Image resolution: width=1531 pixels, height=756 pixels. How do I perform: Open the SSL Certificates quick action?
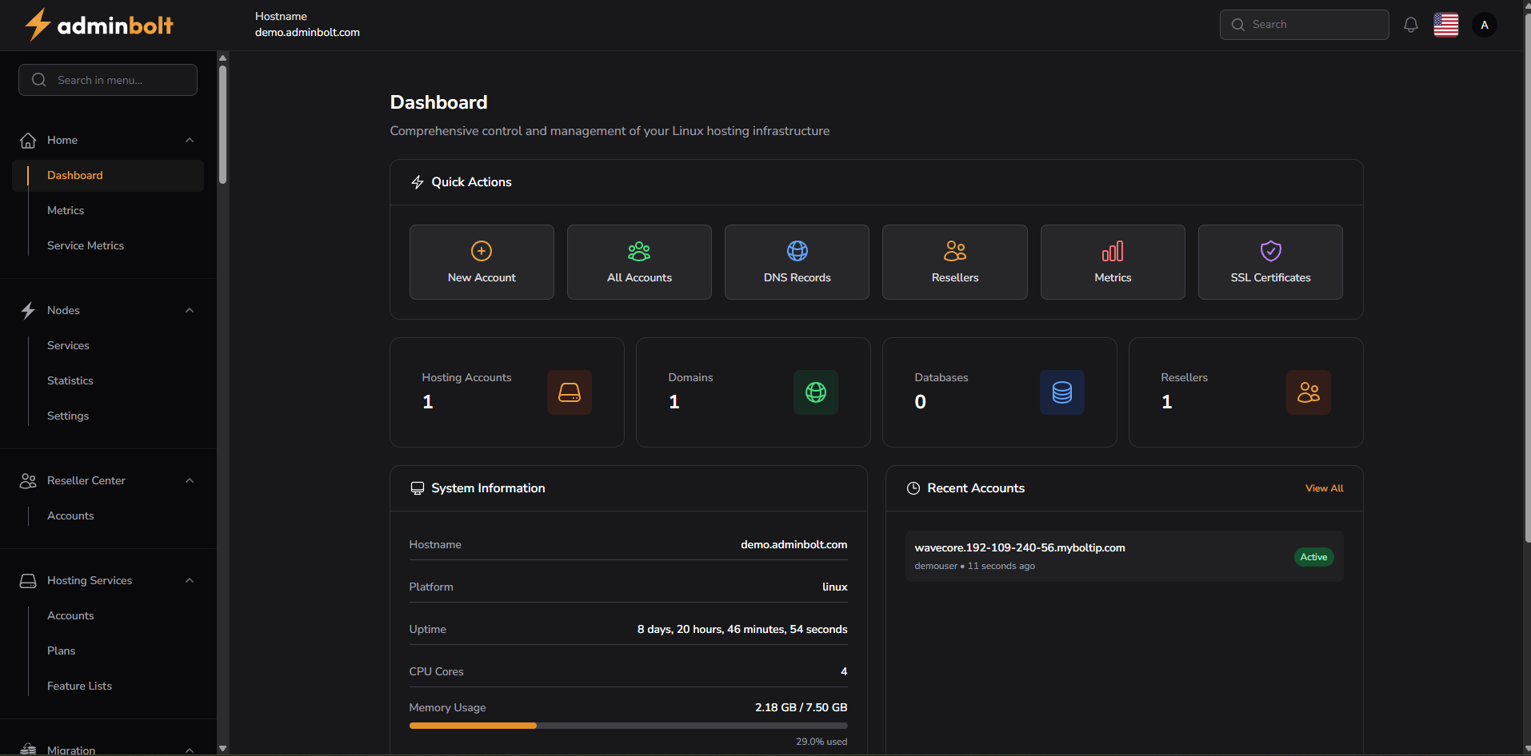pos(1270,261)
